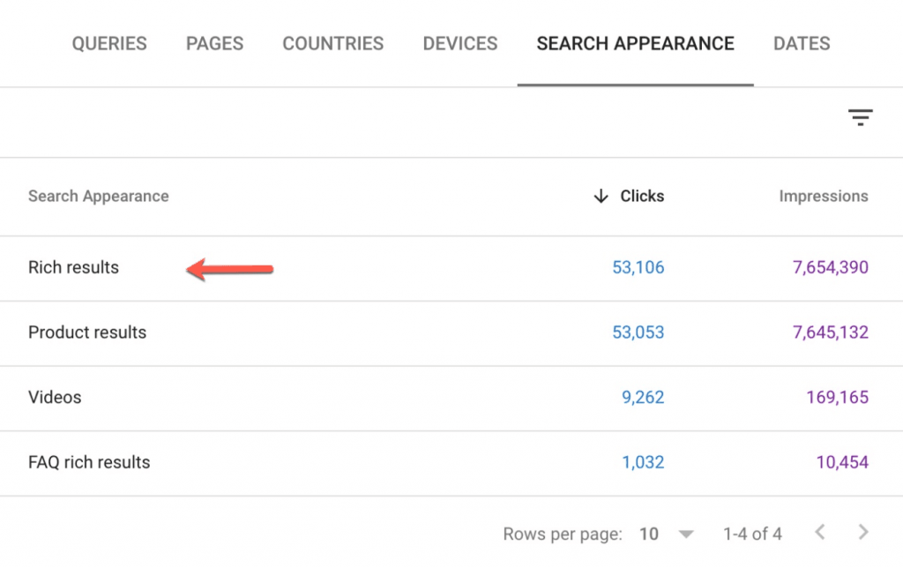Open the Countries tab
The height and width of the screenshot is (568, 903).
(332, 43)
